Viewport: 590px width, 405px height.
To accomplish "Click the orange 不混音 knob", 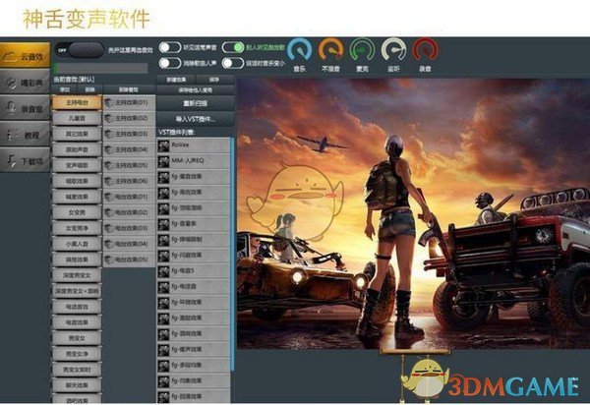I will pyautogui.click(x=330, y=49).
